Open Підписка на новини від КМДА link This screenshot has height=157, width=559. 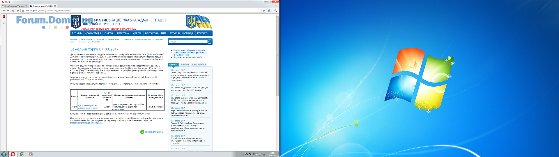[x=188, y=57]
